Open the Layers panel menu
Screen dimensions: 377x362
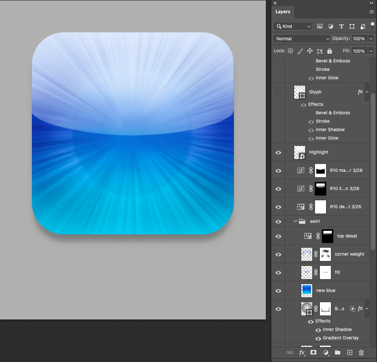[371, 12]
